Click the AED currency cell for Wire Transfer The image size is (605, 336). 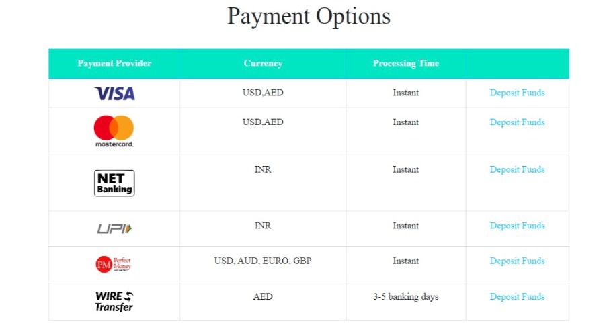pyautogui.click(x=263, y=297)
